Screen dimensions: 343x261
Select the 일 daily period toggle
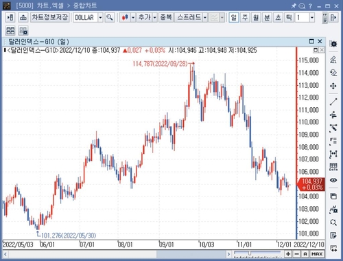(234, 18)
